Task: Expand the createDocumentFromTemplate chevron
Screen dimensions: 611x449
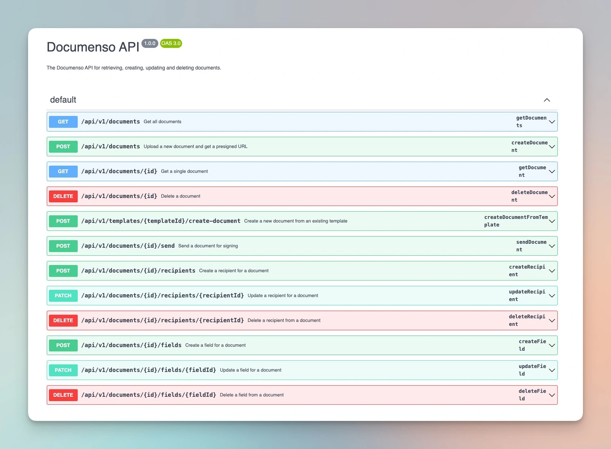Action: point(552,221)
